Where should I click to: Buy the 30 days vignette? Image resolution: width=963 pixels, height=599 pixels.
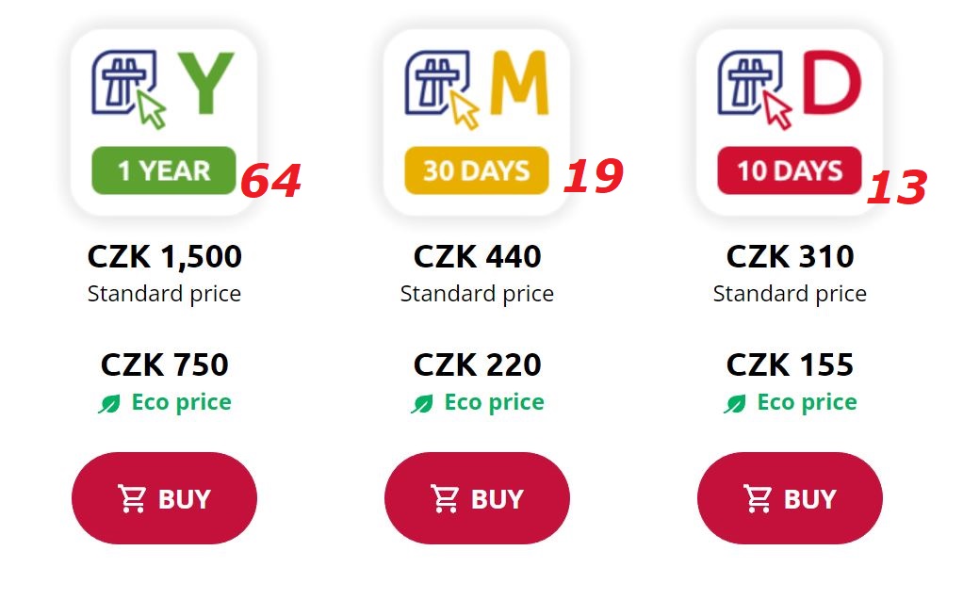pyautogui.click(x=477, y=498)
